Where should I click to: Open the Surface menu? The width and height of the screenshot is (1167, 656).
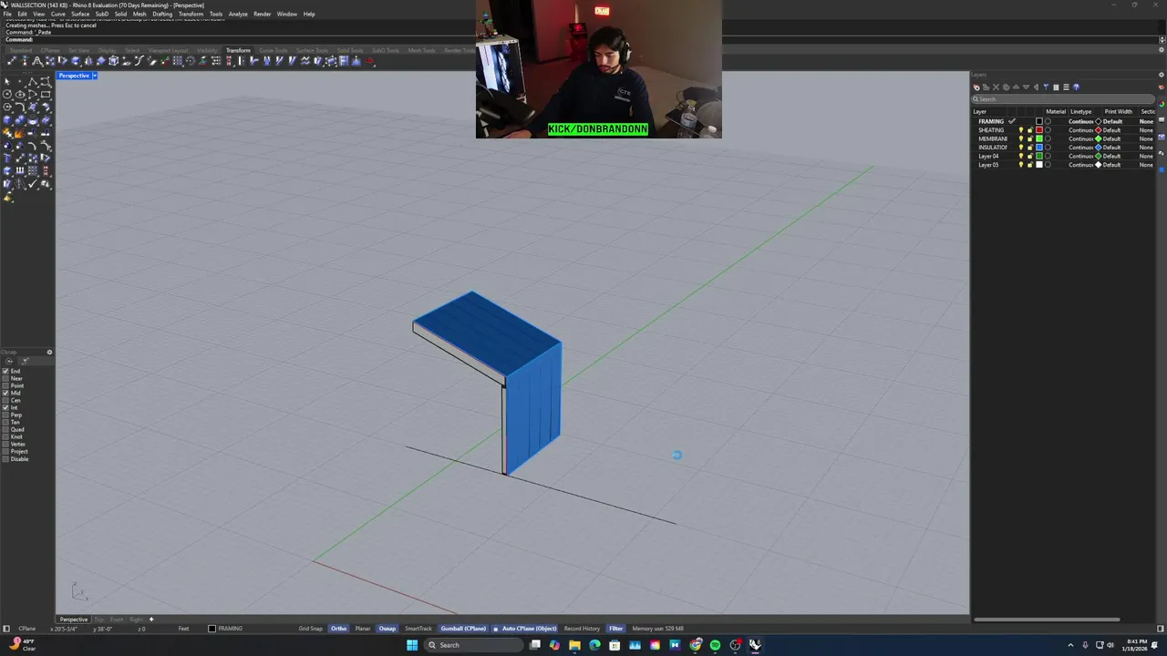coord(80,15)
